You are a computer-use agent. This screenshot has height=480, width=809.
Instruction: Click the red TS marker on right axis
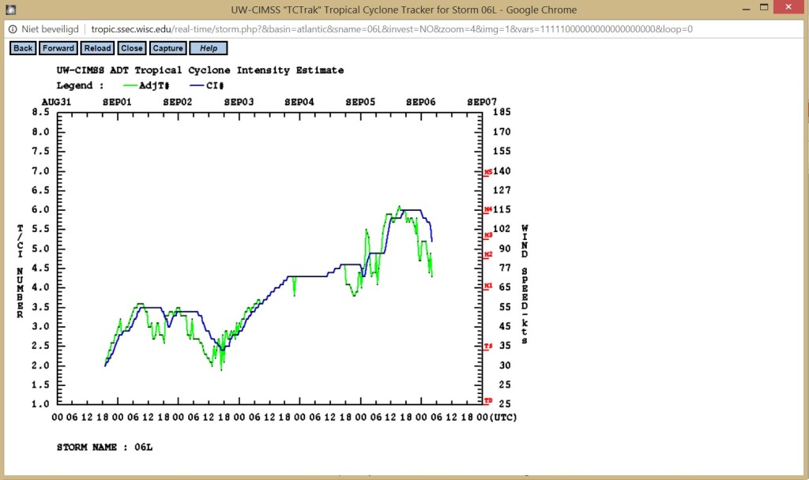coord(487,347)
